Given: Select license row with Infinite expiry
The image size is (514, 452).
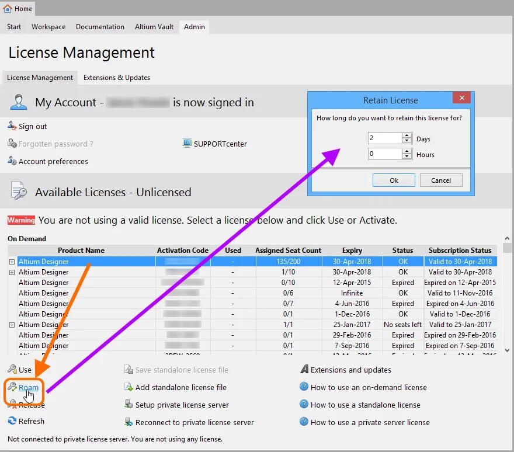Looking at the screenshot, I should click(x=252, y=293).
